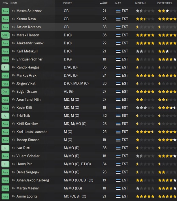177x201 pixels.
Task: Click the Estonia flag for Aron Tanel Niin
Action: coord(118,100)
